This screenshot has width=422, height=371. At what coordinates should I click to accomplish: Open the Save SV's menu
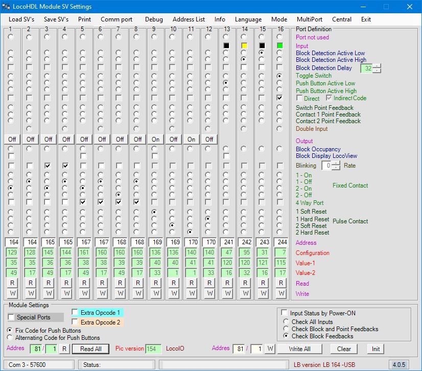pos(56,19)
